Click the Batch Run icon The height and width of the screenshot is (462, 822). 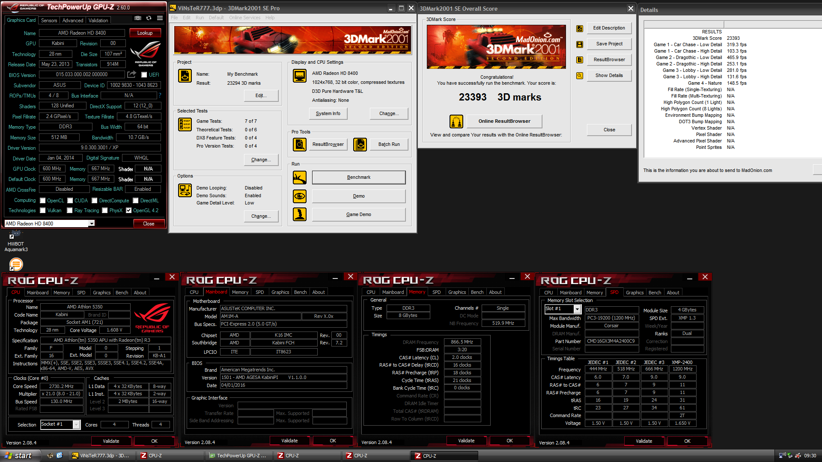coord(360,145)
